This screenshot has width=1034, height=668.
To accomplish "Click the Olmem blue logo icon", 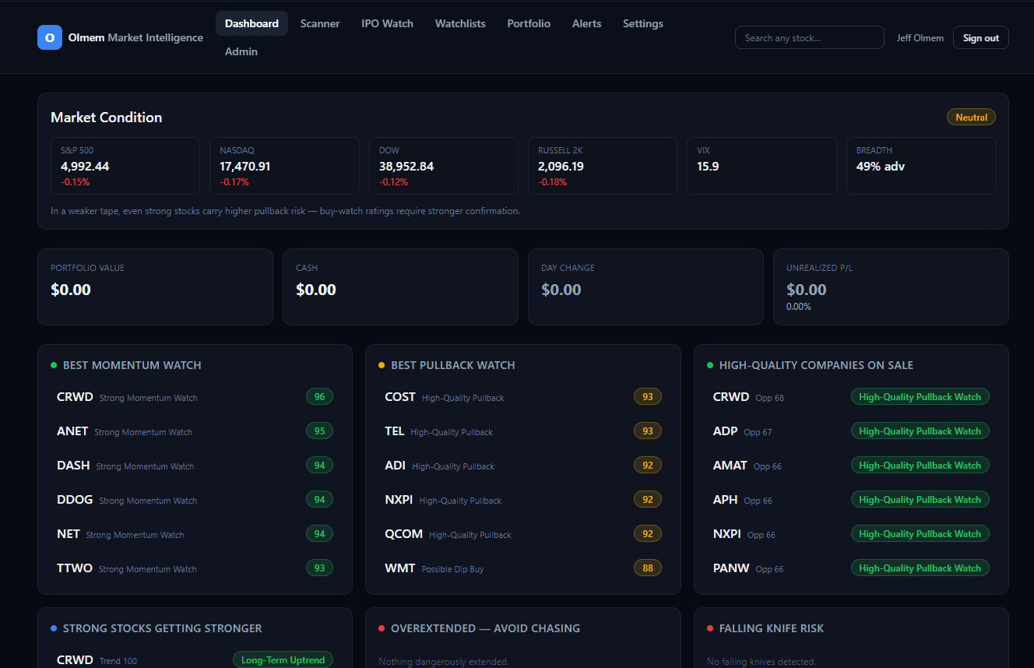I will pyautogui.click(x=50, y=37).
